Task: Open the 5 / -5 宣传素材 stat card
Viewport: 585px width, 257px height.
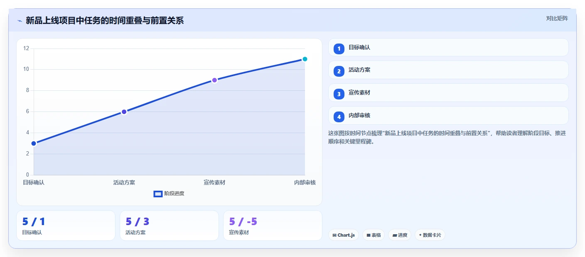Action: (x=273, y=225)
